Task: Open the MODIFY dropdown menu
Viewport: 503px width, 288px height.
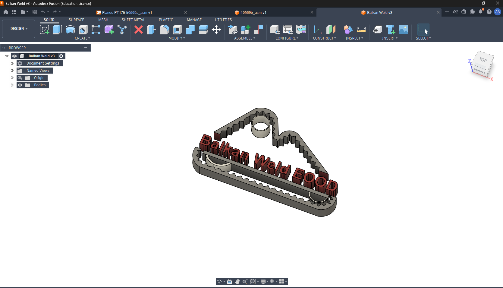Action: (177, 38)
